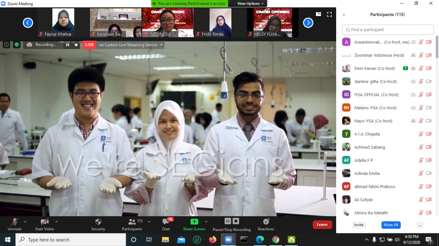Click the red Leave button

click(x=322, y=224)
